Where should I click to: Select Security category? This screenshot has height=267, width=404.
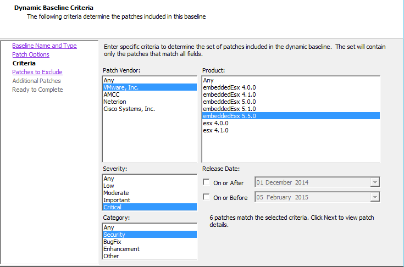click(114, 235)
